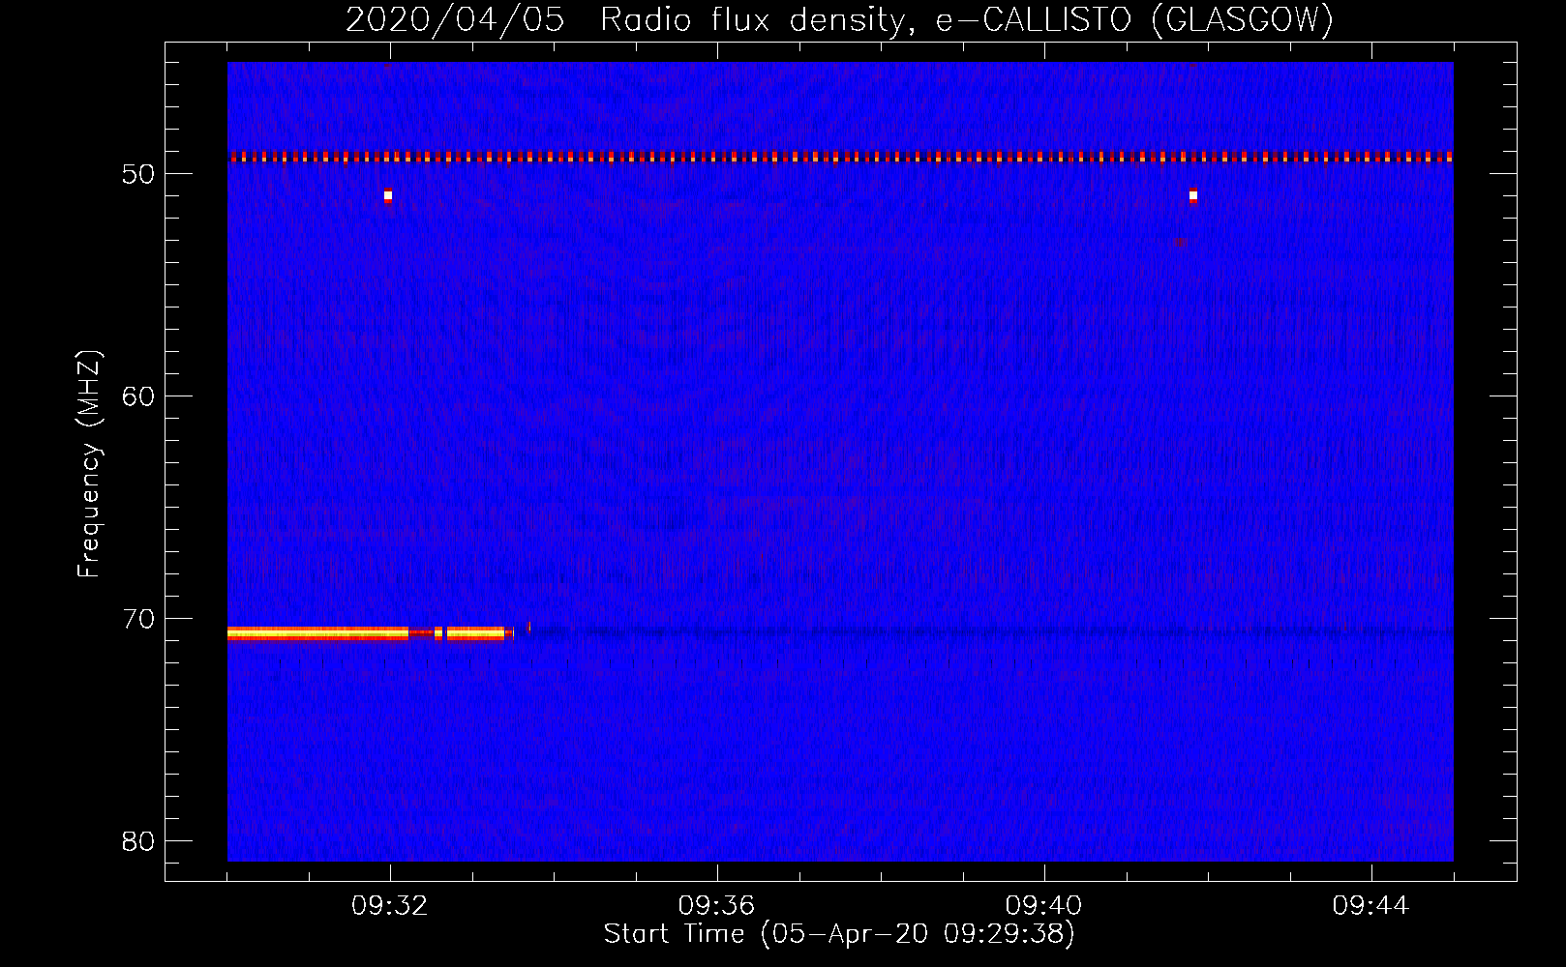The image size is (1566, 967).
Task: Click the dotted red interference line near 49 MHz
Action: click(x=840, y=157)
